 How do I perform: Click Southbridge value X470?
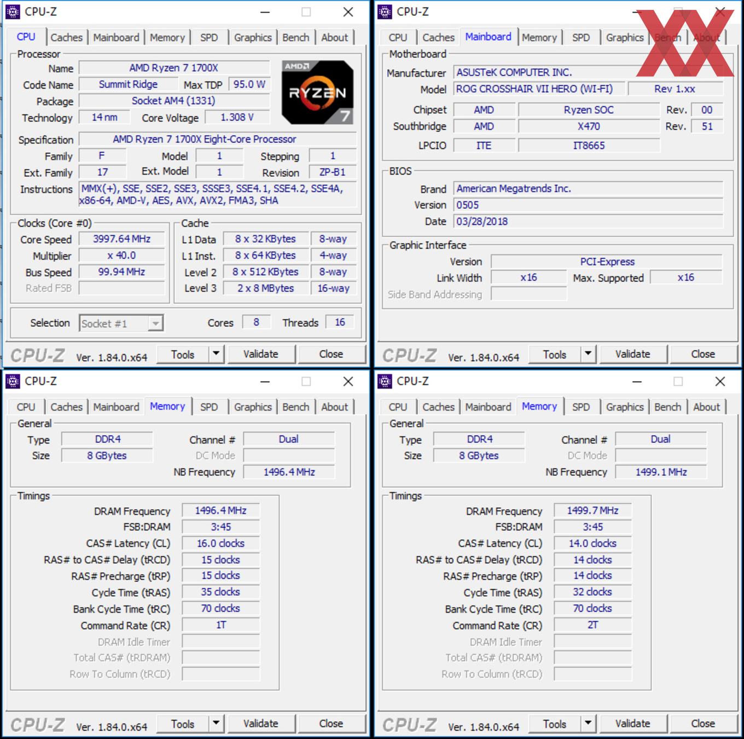pyautogui.click(x=589, y=126)
